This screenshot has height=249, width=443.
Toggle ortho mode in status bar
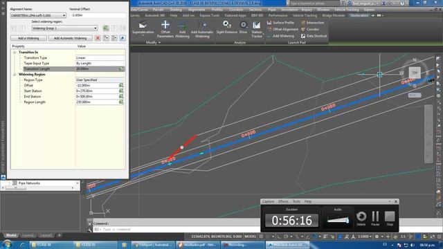tap(279, 237)
